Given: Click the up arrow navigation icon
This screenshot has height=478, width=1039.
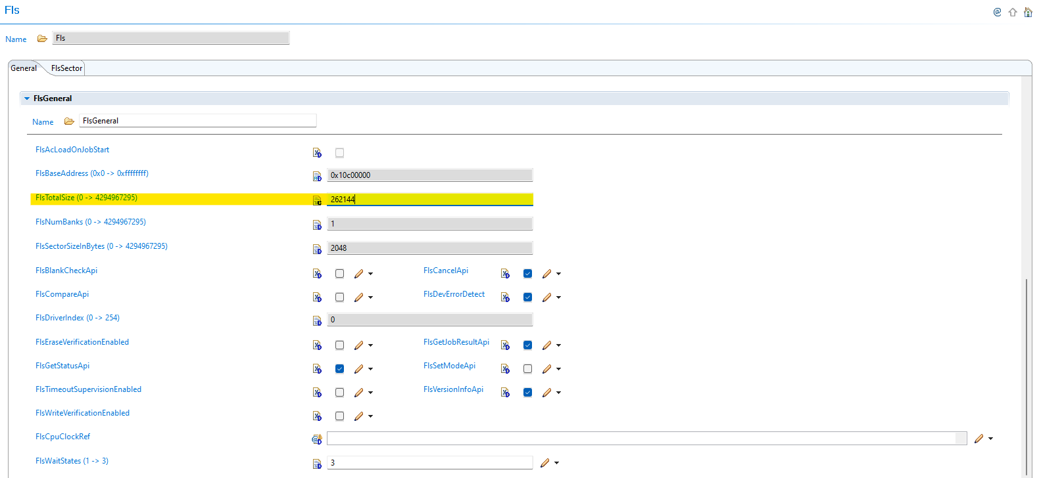Looking at the screenshot, I should (1013, 12).
